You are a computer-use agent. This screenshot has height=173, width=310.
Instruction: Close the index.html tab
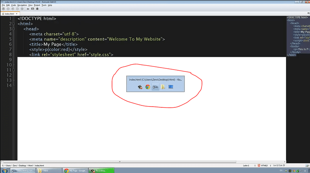click(17, 14)
